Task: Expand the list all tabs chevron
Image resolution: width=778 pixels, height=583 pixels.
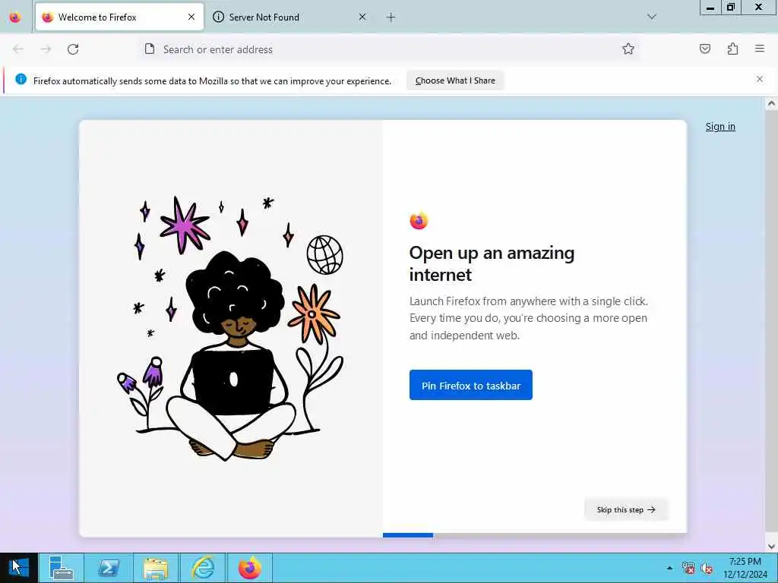Action: click(x=652, y=17)
